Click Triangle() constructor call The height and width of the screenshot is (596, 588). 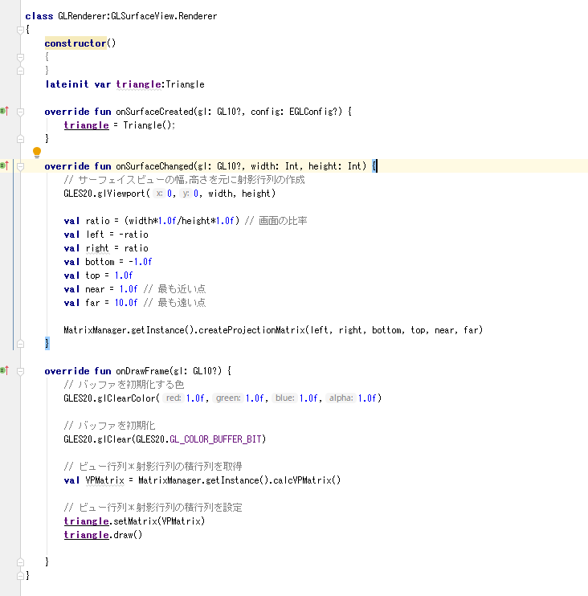pos(147,125)
